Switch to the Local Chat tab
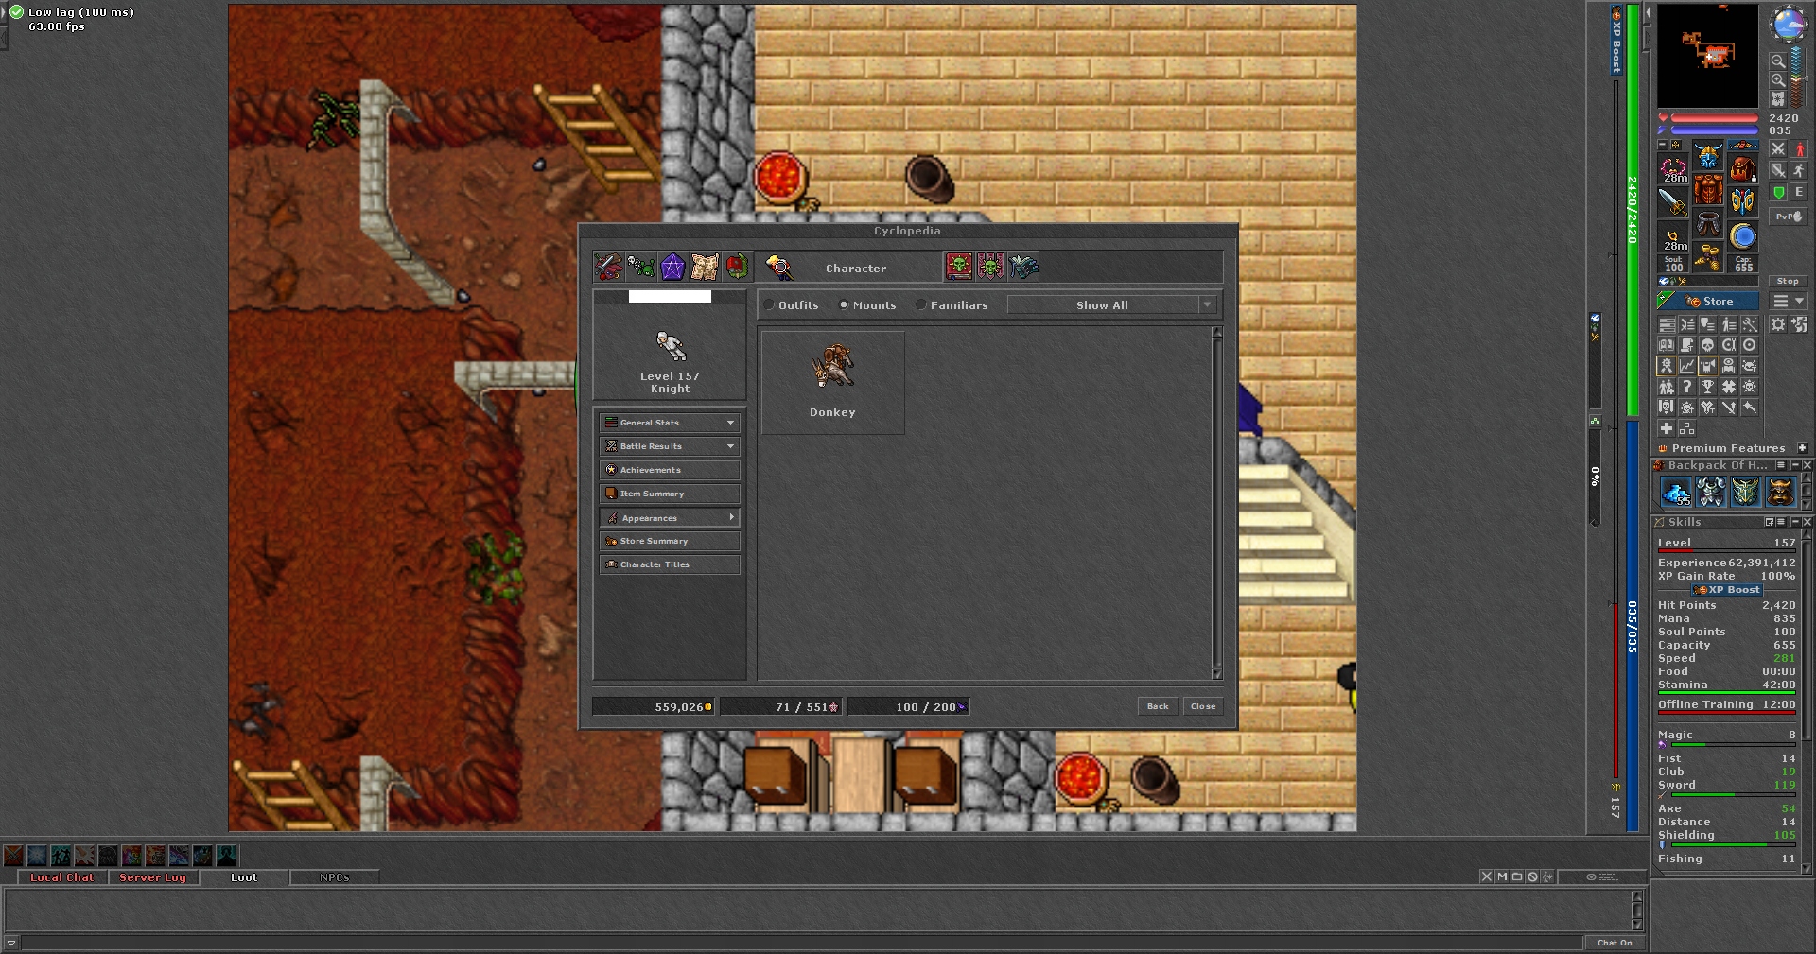Screen dimensions: 1816x954 tap(61, 877)
